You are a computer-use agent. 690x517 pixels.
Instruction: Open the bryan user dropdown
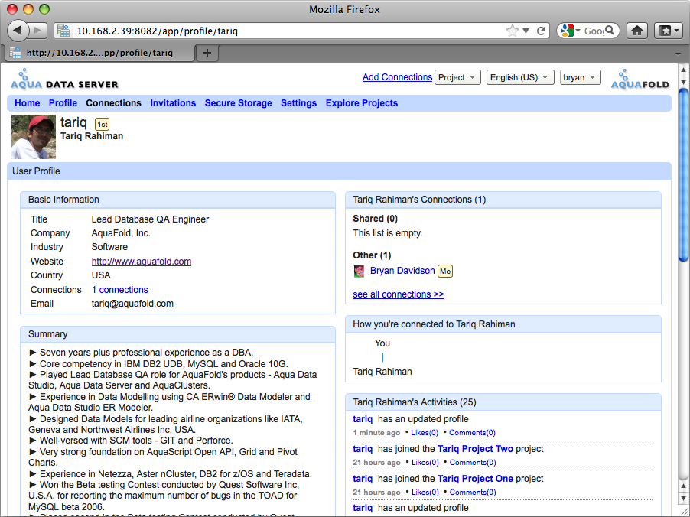(580, 77)
